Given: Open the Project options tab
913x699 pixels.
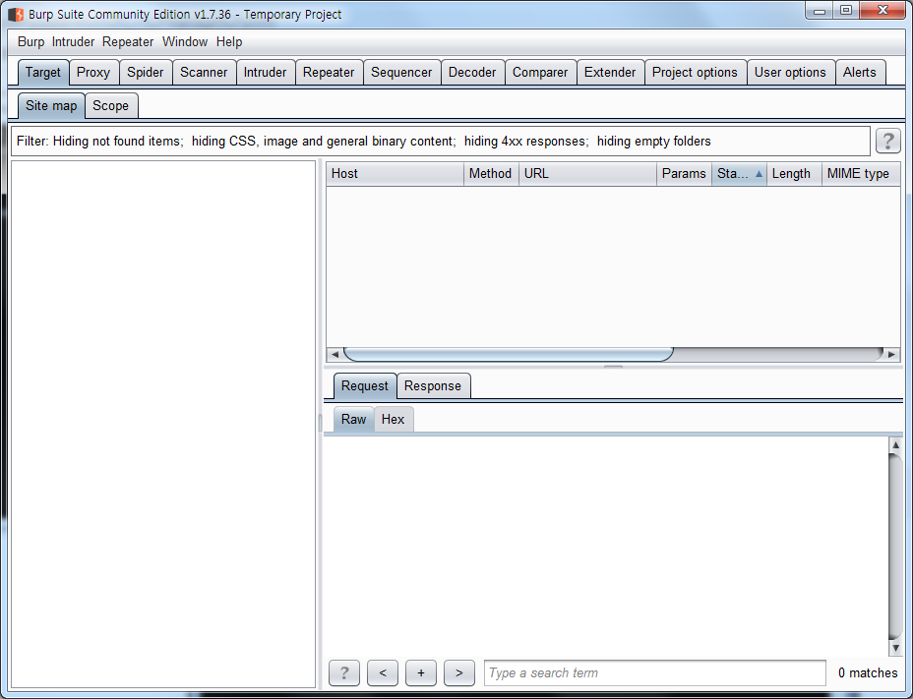Looking at the screenshot, I should pyautogui.click(x=695, y=72).
